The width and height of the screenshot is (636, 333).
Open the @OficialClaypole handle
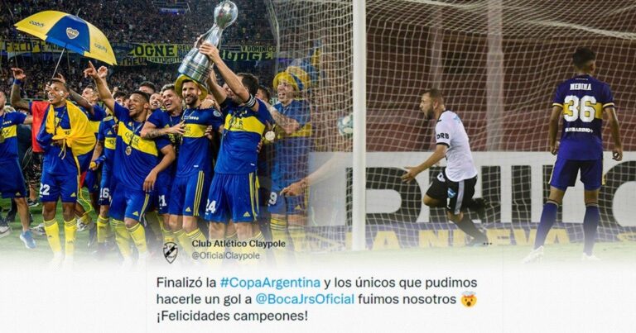click(225, 256)
